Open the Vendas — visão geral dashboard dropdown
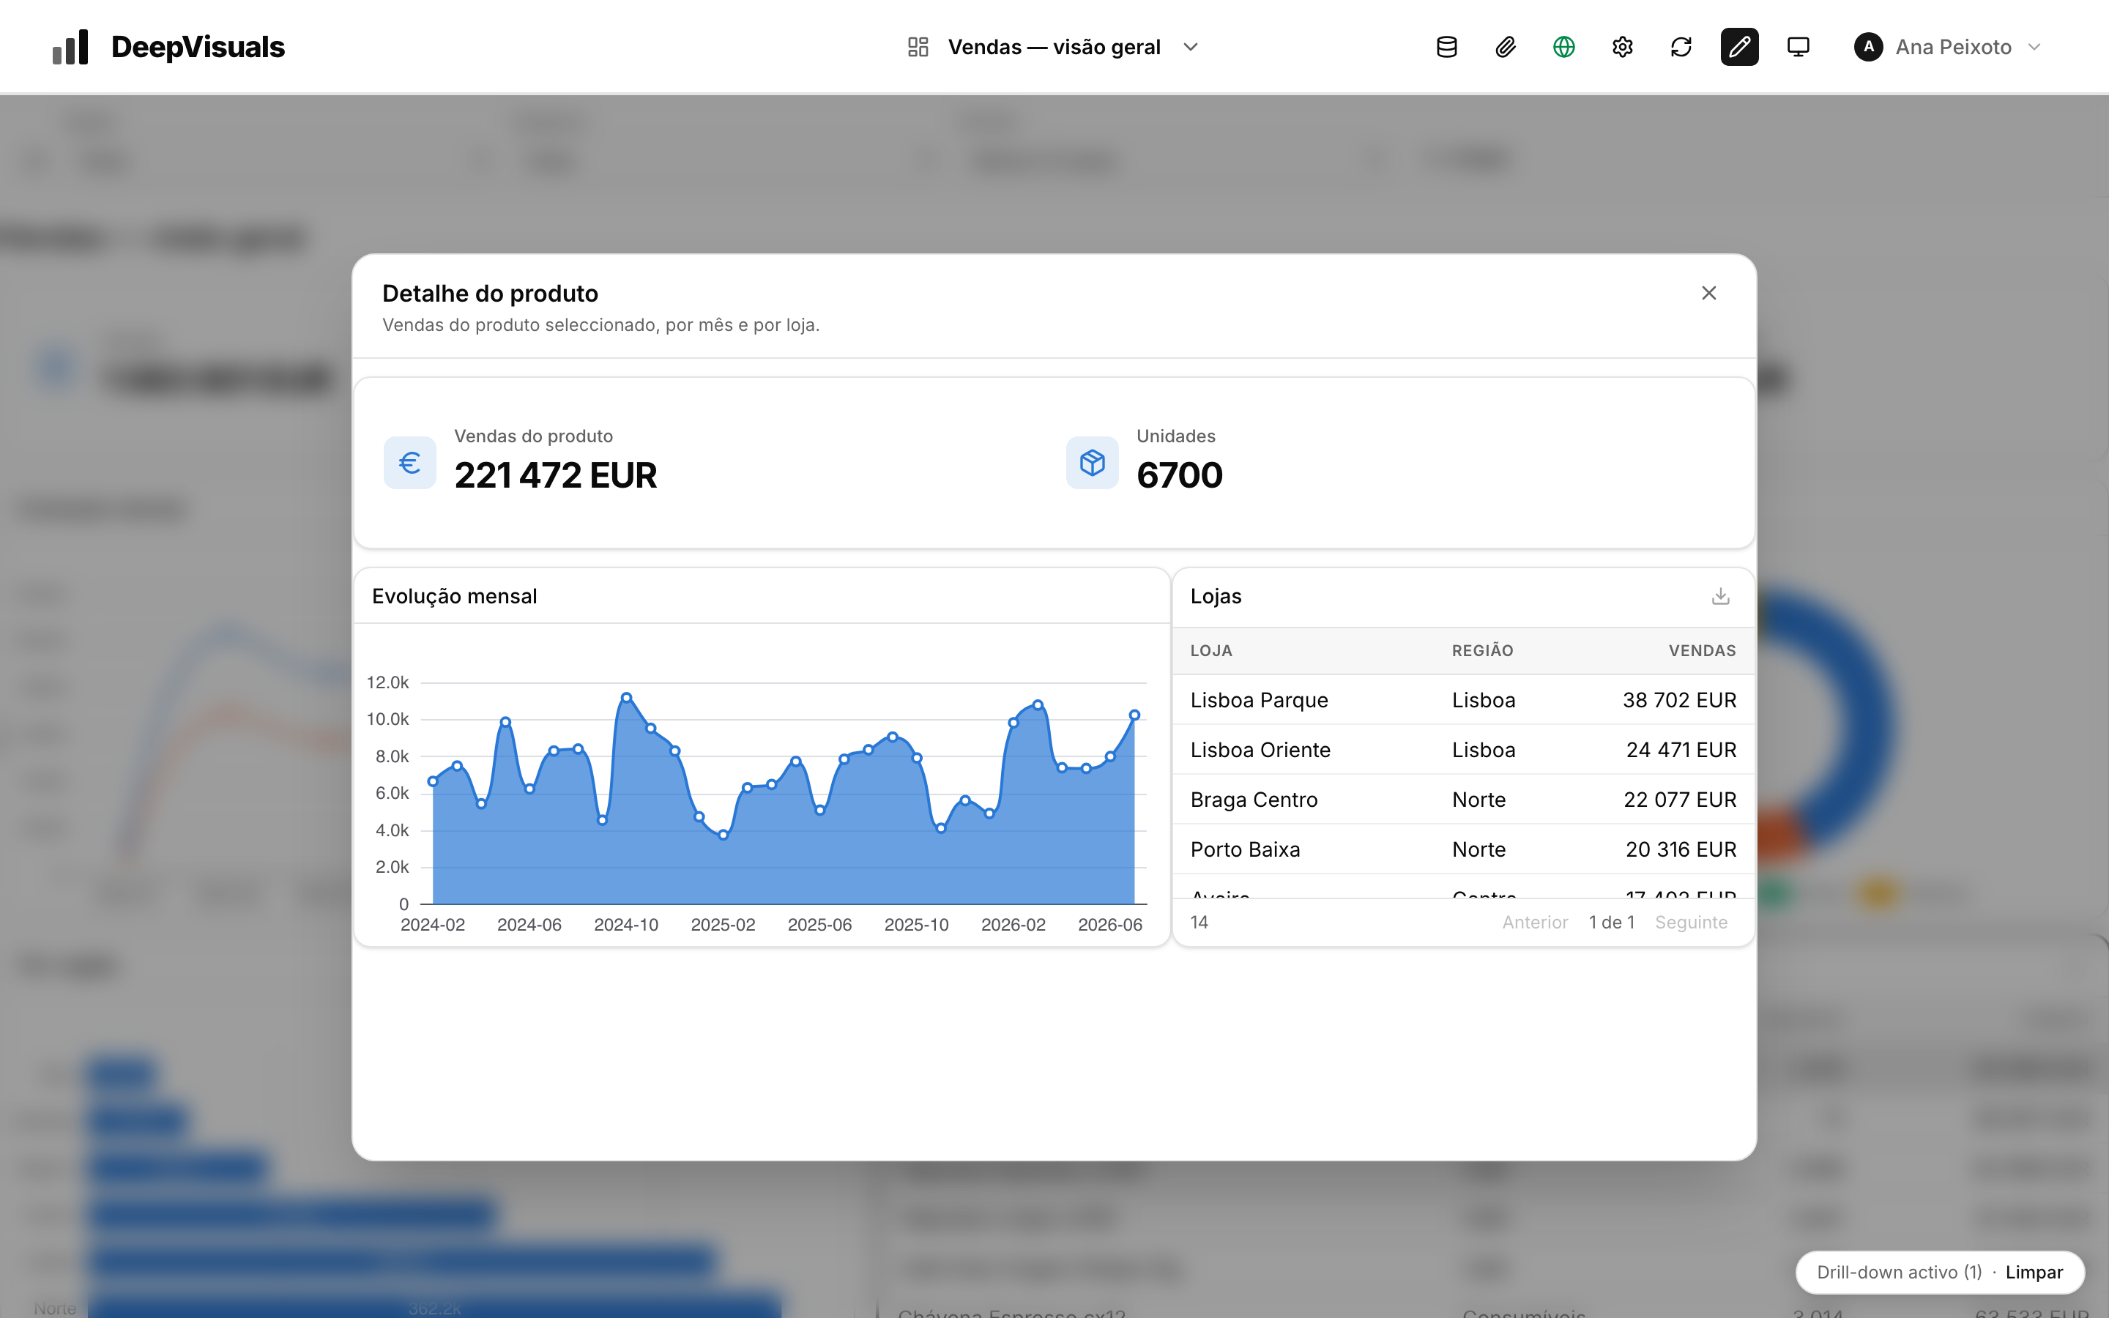2109x1318 pixels. point(1054,47)
